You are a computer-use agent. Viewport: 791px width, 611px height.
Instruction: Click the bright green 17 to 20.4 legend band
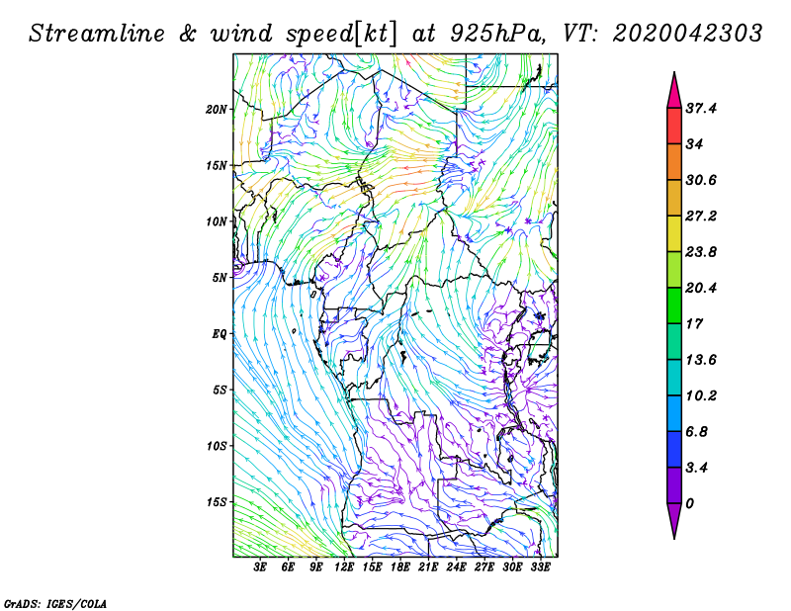[674, 305]
